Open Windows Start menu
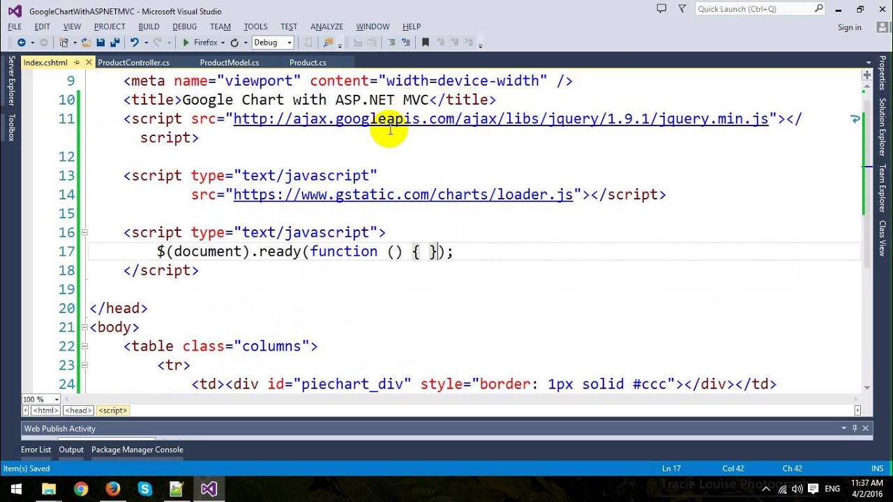 point(16,488)
